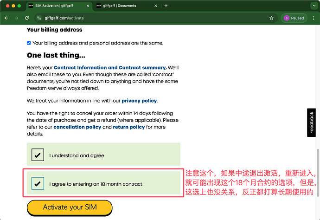The height and width of the screenshot is (220, 320).
Task: Click the page vertical scrollbar thumb
Action: tap(318, 173)
